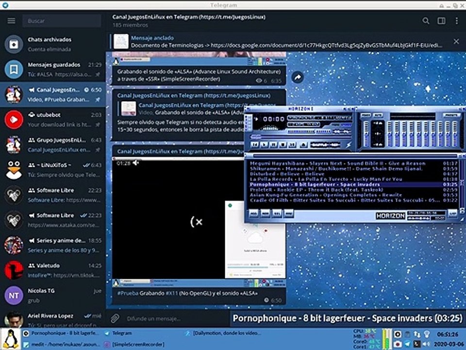Stop playback in the Horizon player
The image size is (466, 350).
[x=283, y=145]
